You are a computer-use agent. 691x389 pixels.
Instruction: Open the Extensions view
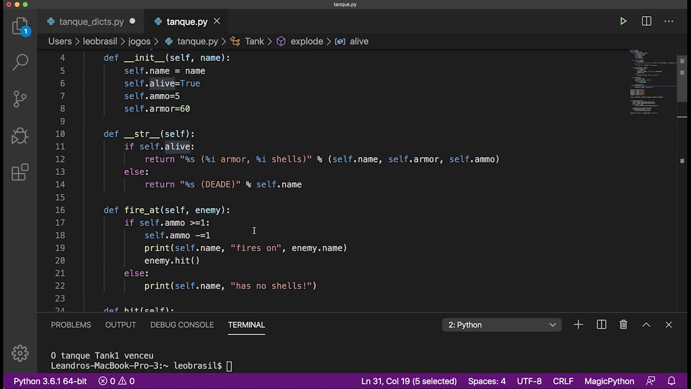click(20, 172)
